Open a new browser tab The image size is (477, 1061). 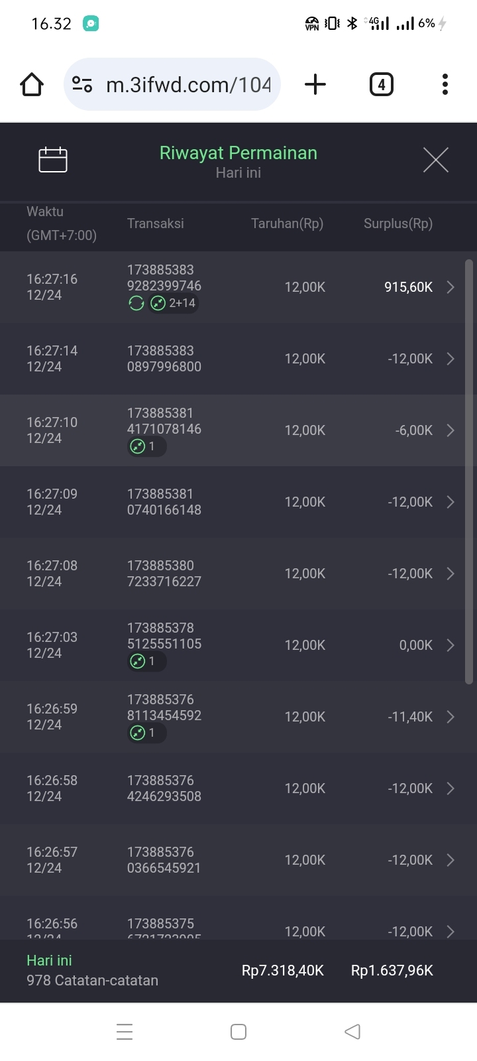pos(315,84)
